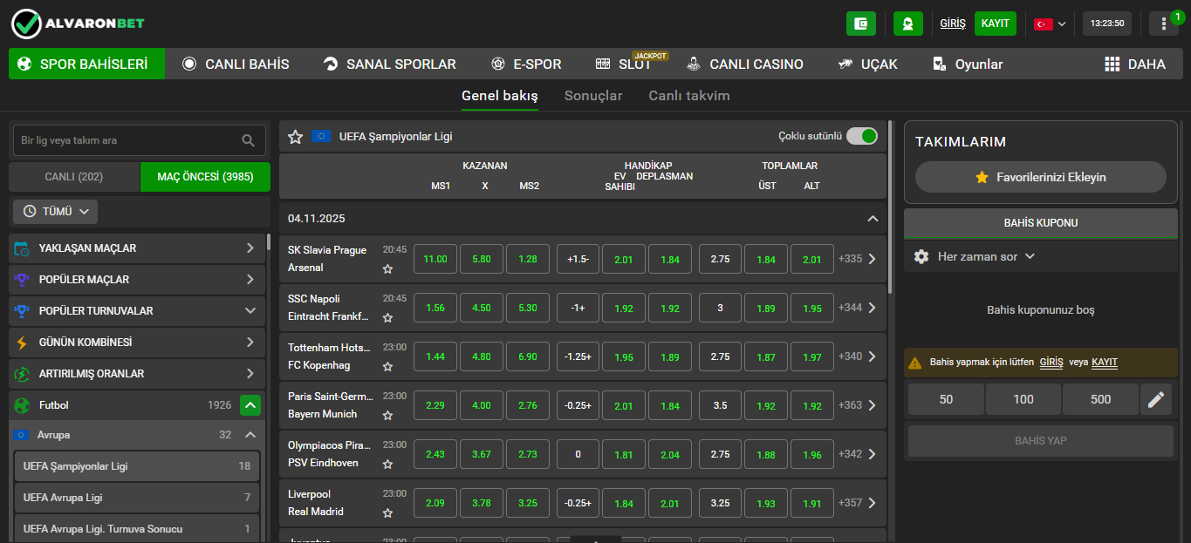Open bet slip settings gear icon

(x=921, y=256)
